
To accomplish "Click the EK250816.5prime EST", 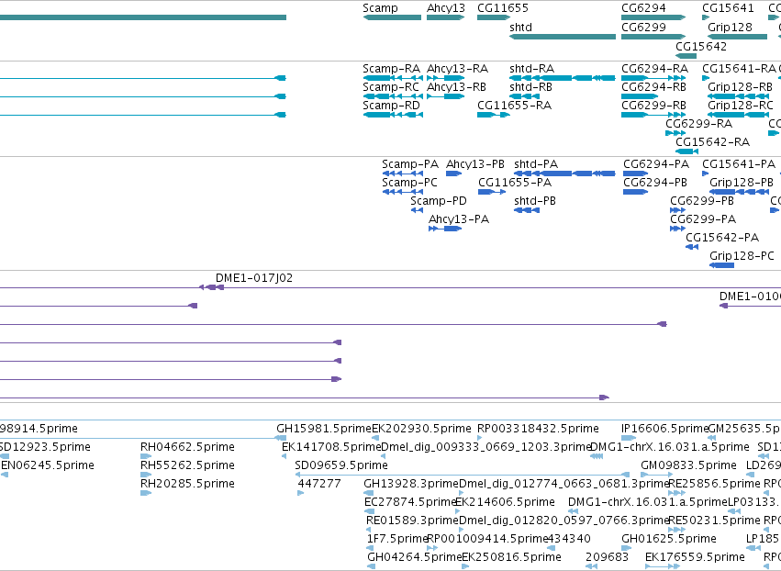I will (x=465, y=566).
